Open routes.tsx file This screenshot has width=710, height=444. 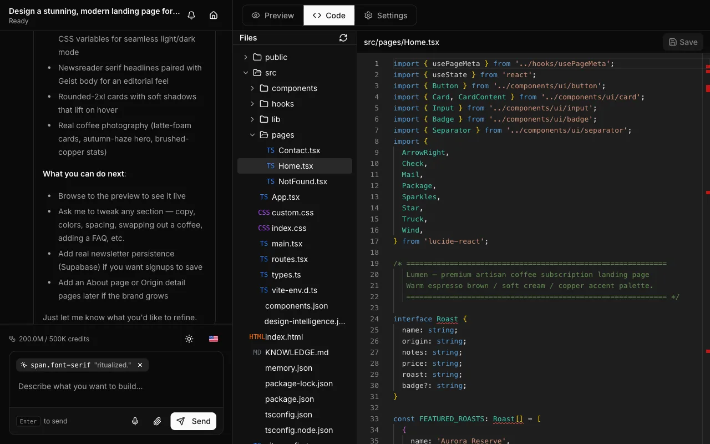click(x=295, y=259)
